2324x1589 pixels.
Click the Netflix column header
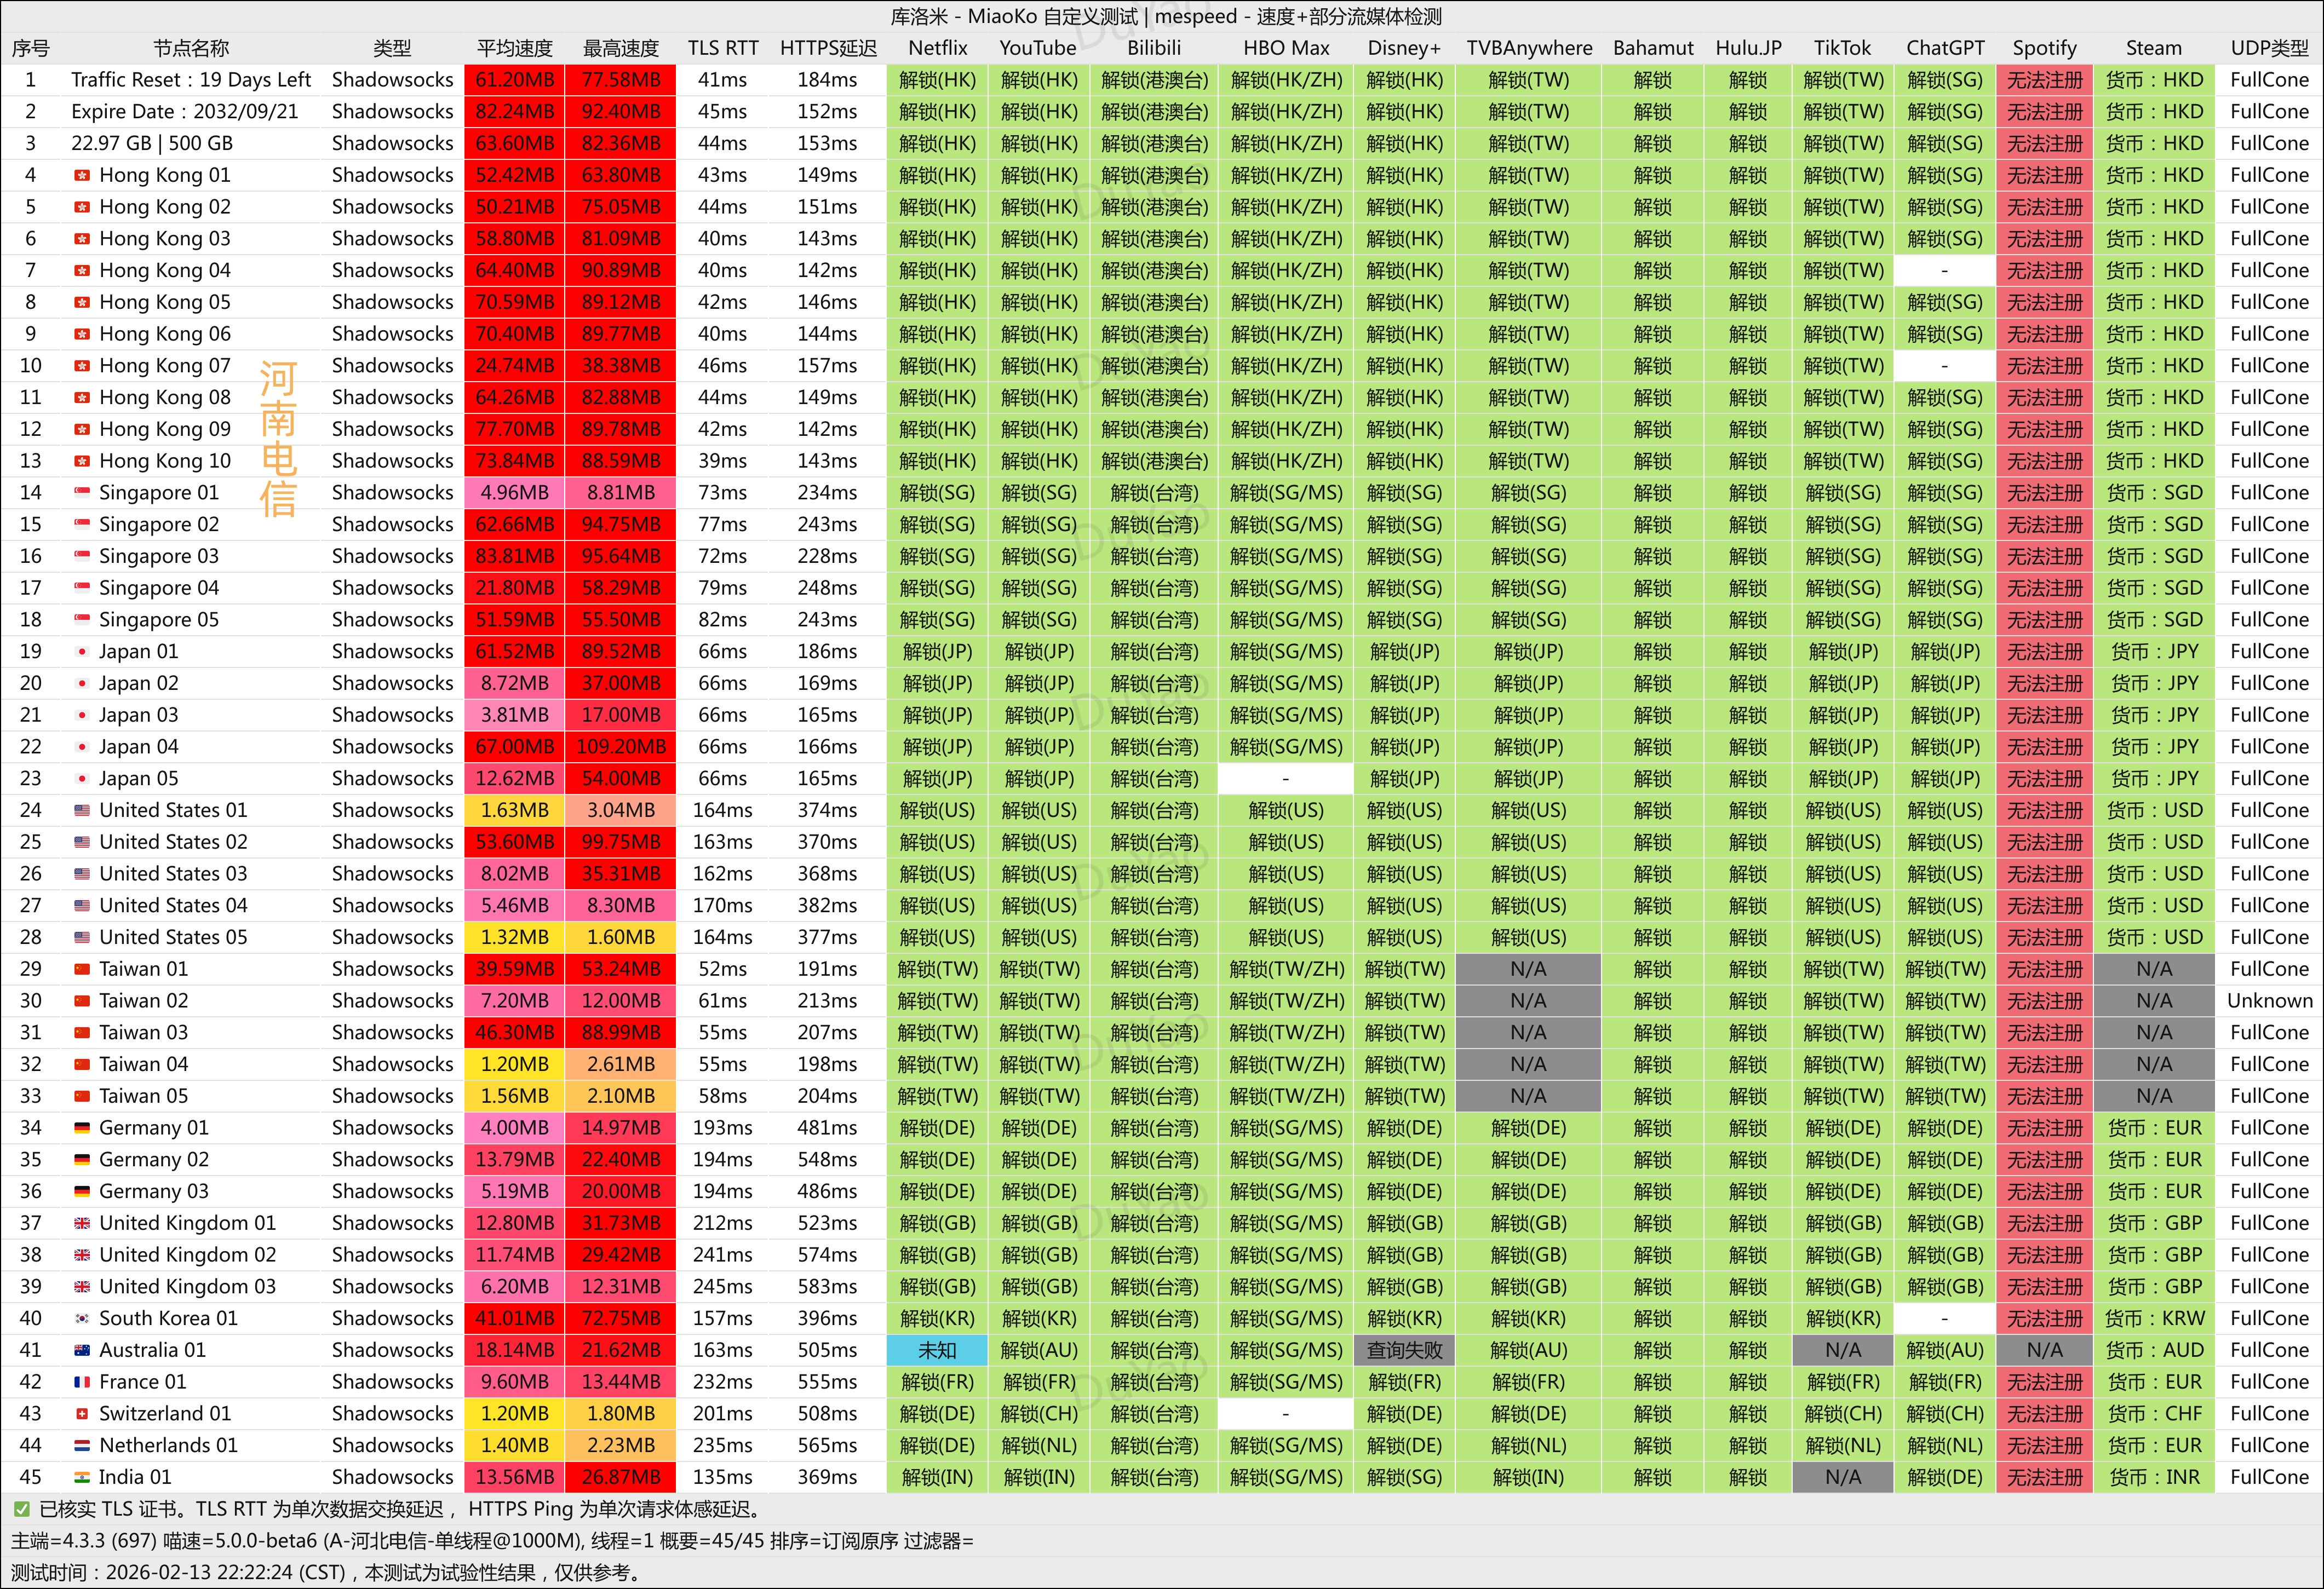tap(937, 48)
